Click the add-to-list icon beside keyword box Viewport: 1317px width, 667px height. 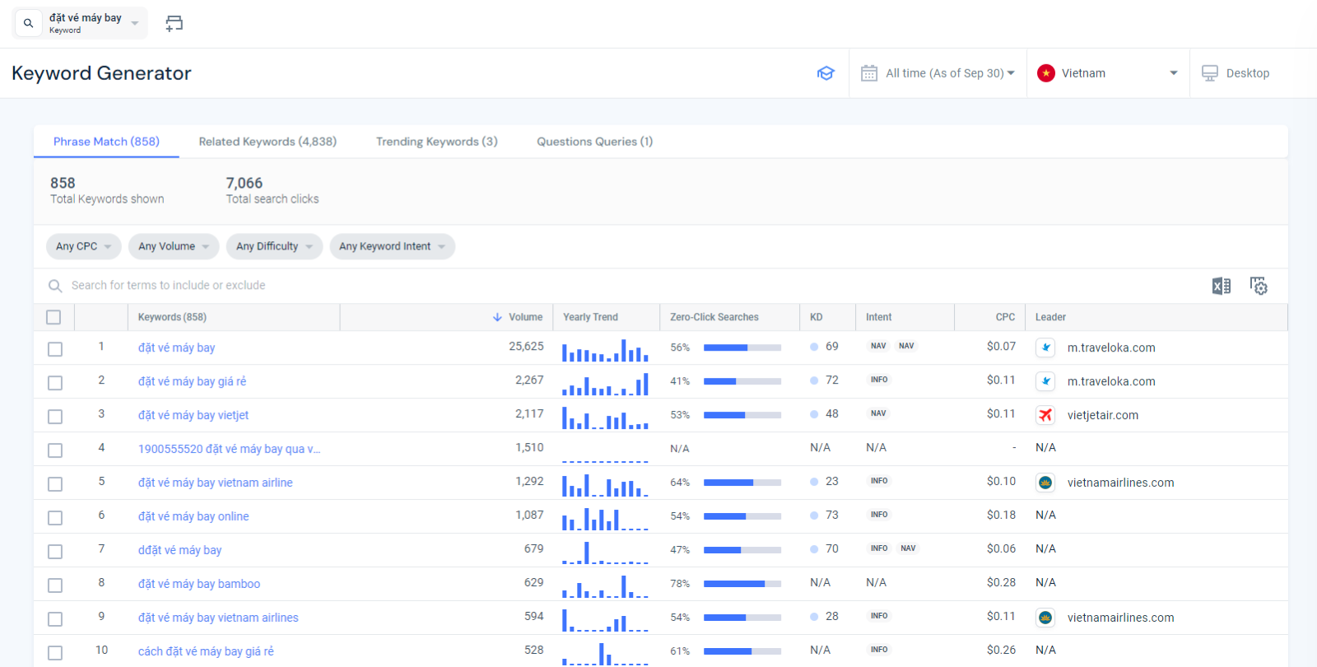tap(174, 23)
